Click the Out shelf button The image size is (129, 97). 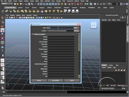point(69,11)
